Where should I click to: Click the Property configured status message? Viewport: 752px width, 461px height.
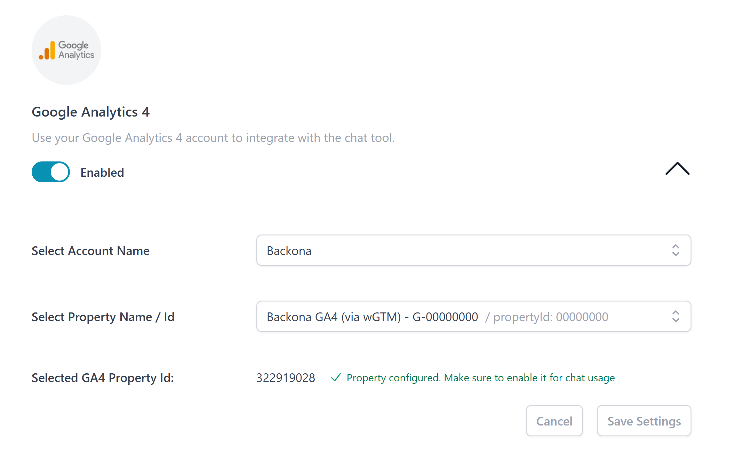[481, 378]
